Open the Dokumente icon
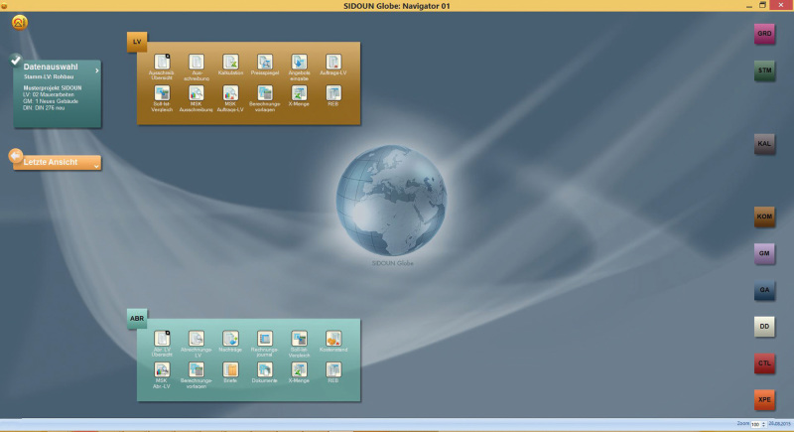The width and height of the screenshot is (794, 432). [265, 369]
